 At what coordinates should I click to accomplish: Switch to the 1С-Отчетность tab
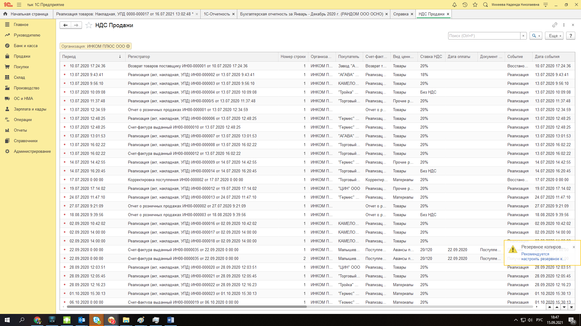tap(217, 14)
